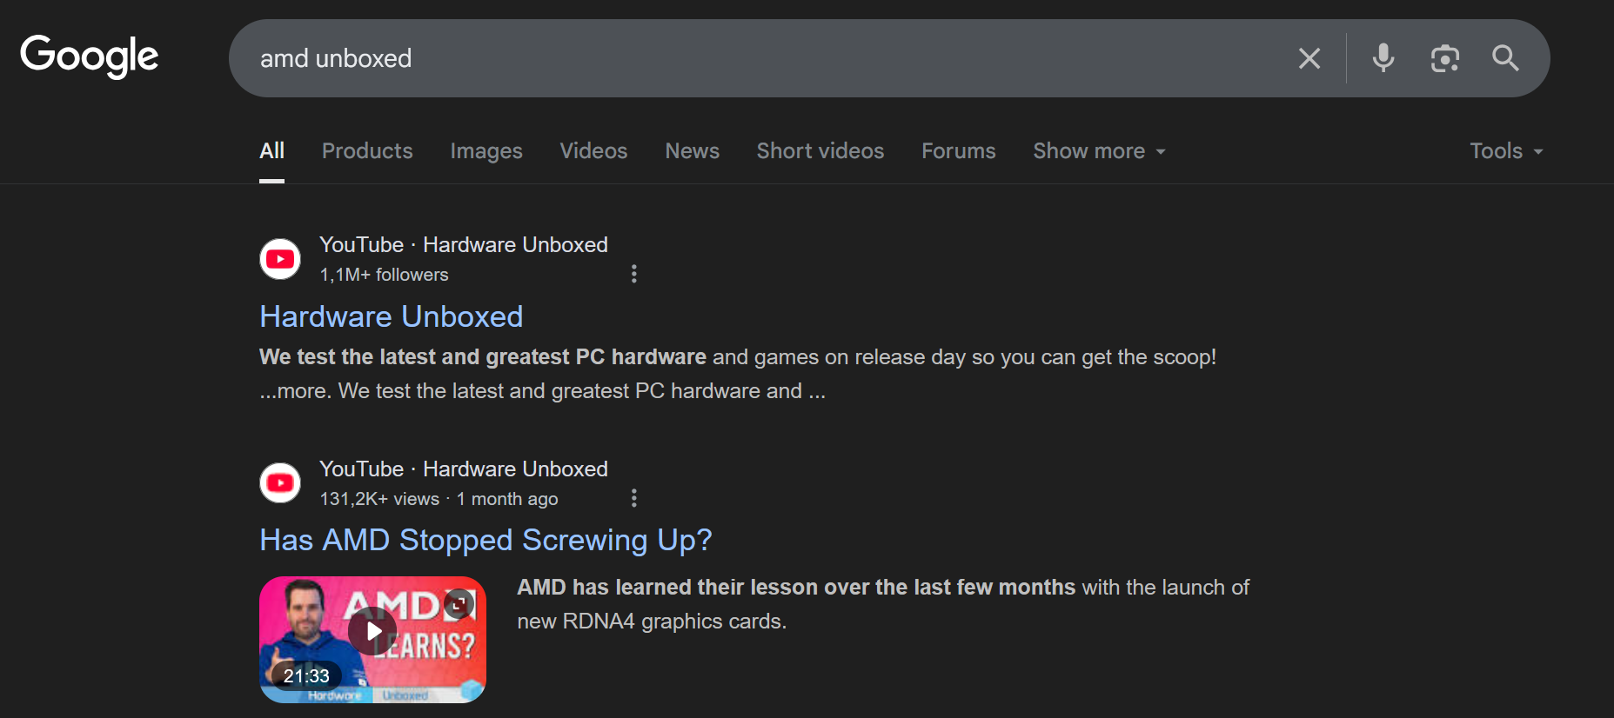Click YouTube icon of Hardware Unboxed channel result
The width and height of the screenshot is (1614, 718).
(x=280, y=259)
